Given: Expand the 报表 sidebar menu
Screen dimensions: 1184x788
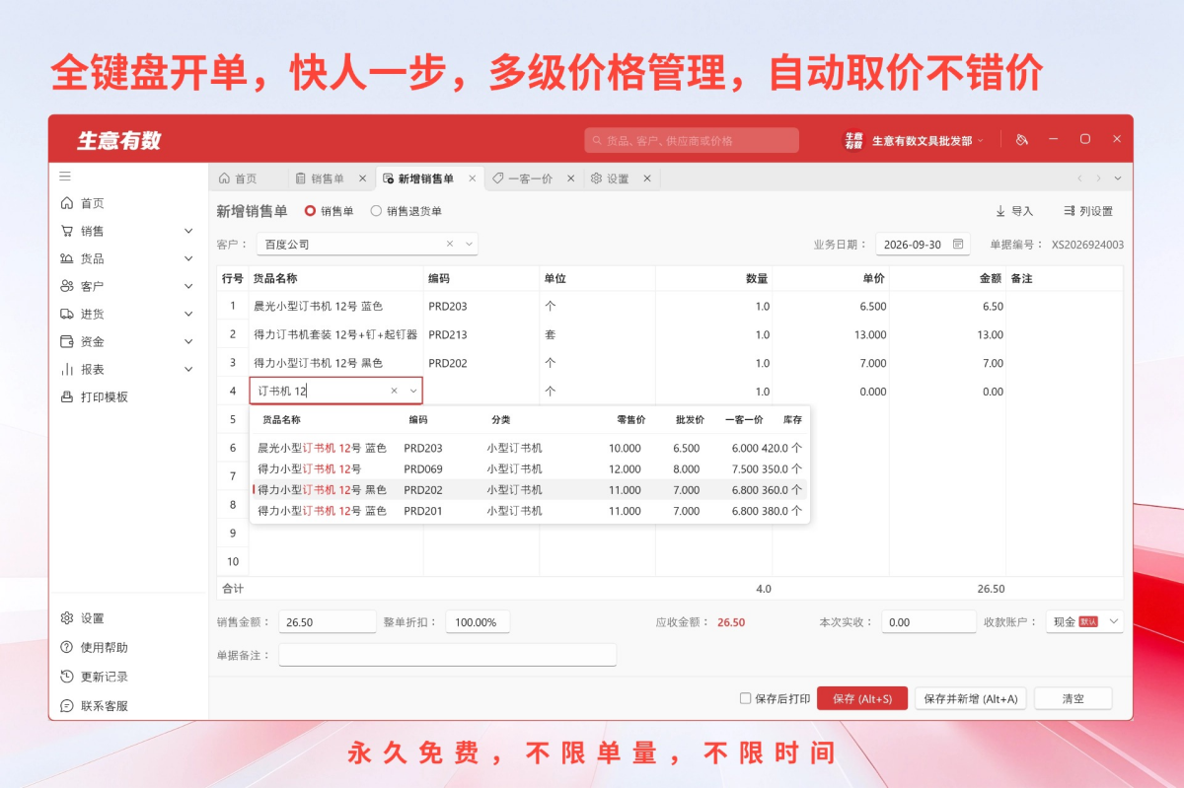Looking at the screenshot, I should (188, 369).
